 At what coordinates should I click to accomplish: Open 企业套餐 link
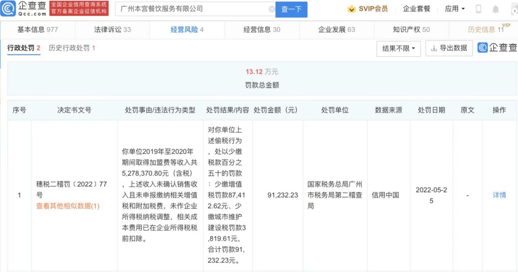click(x=416, y=9)
